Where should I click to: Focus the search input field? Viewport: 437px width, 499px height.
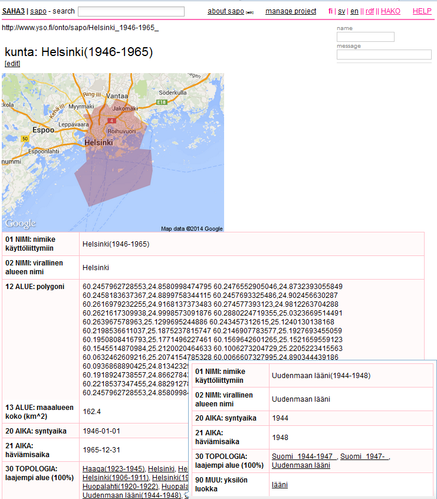[x=131, y=11]
